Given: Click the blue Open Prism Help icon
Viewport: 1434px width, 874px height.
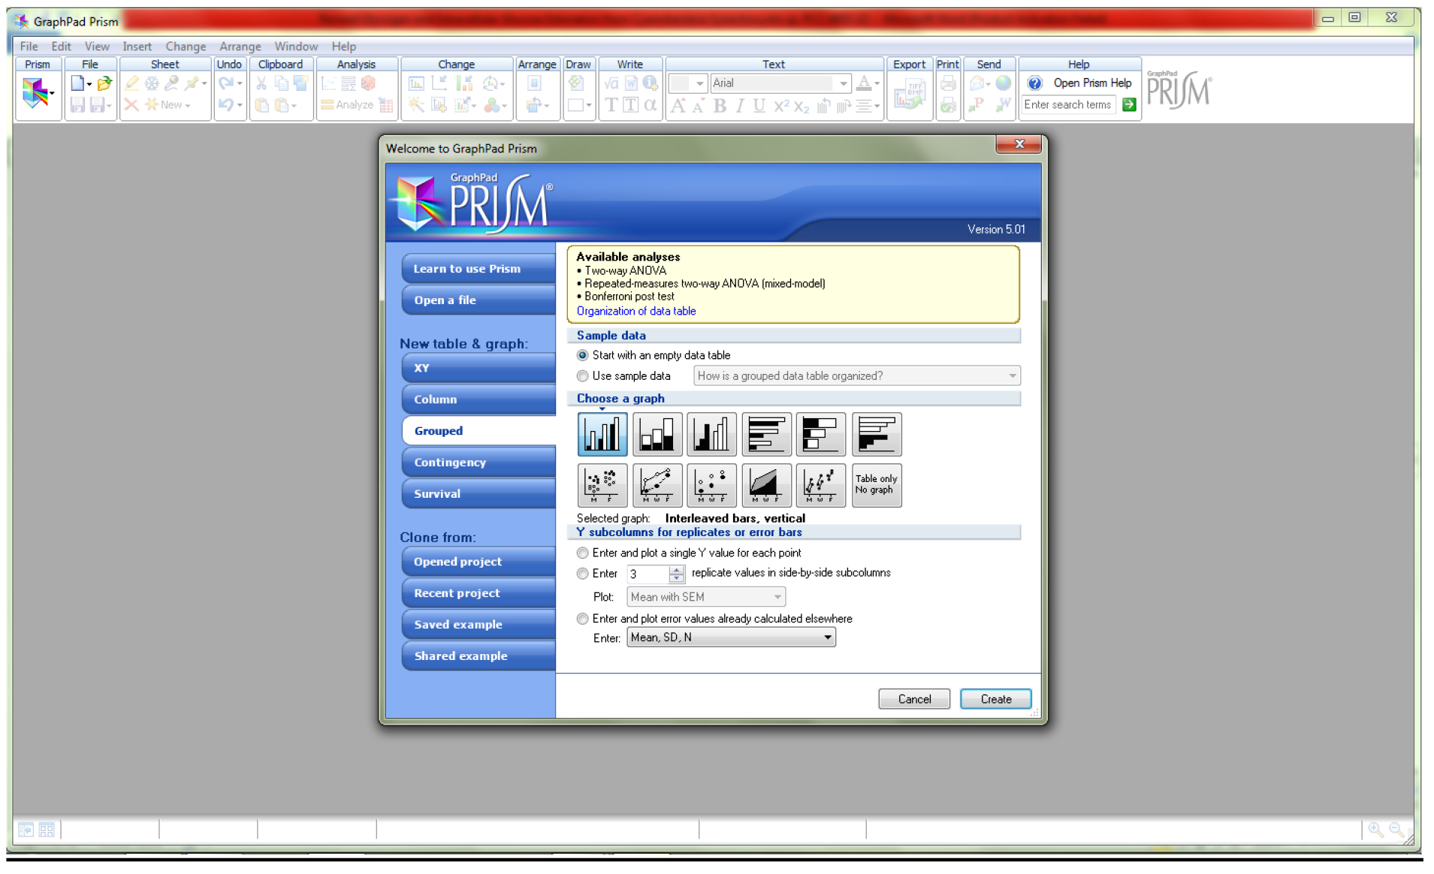Looking at the screenshot, I should [1034, 83].
